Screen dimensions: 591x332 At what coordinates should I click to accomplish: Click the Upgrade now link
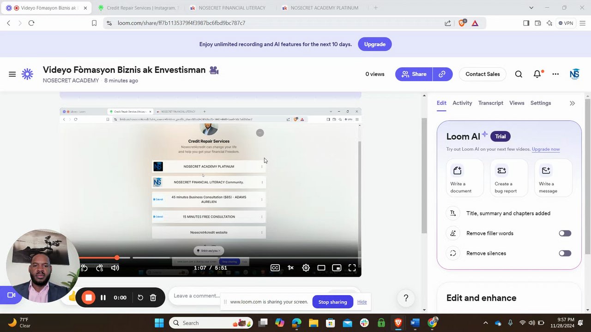546,149
